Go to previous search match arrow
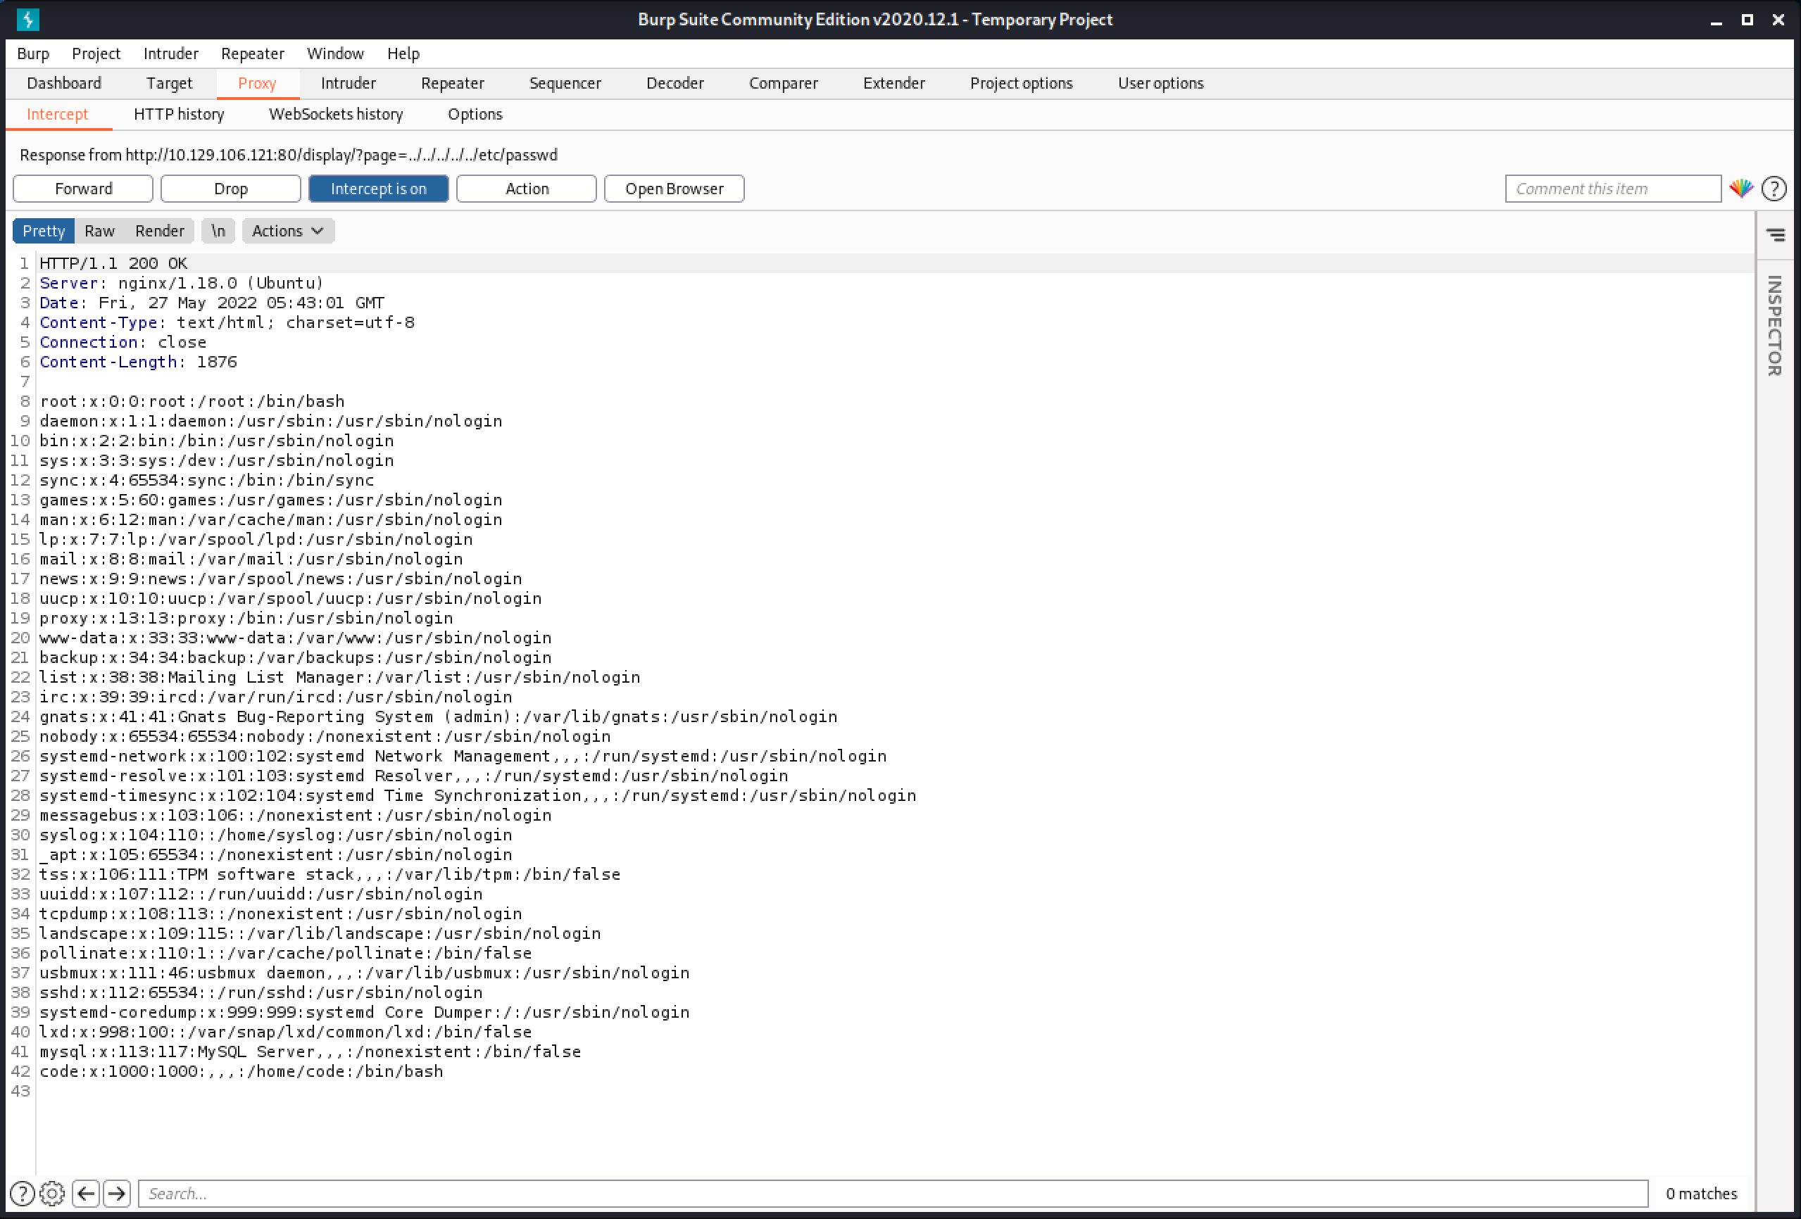The height and width of the screenshot is (1219, 1801). [x=86, y=1194]
